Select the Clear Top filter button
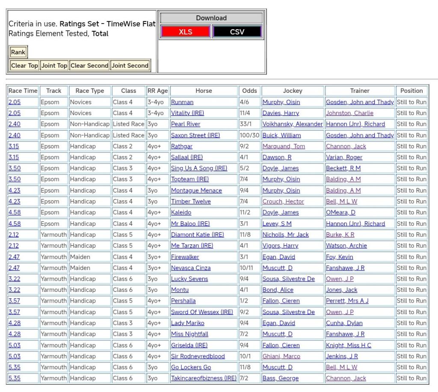Screen dimensions: 438x392 coord(24,65)
